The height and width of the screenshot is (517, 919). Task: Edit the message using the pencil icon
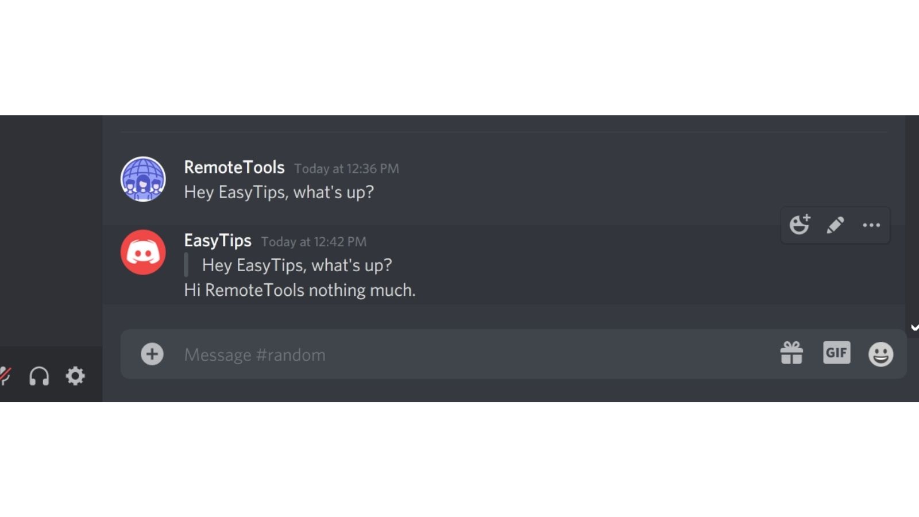pos(835,225)
